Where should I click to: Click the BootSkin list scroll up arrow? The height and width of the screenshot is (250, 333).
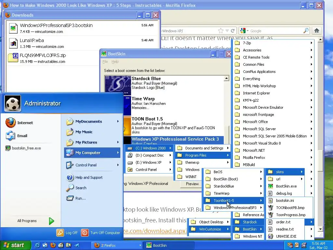226,78
